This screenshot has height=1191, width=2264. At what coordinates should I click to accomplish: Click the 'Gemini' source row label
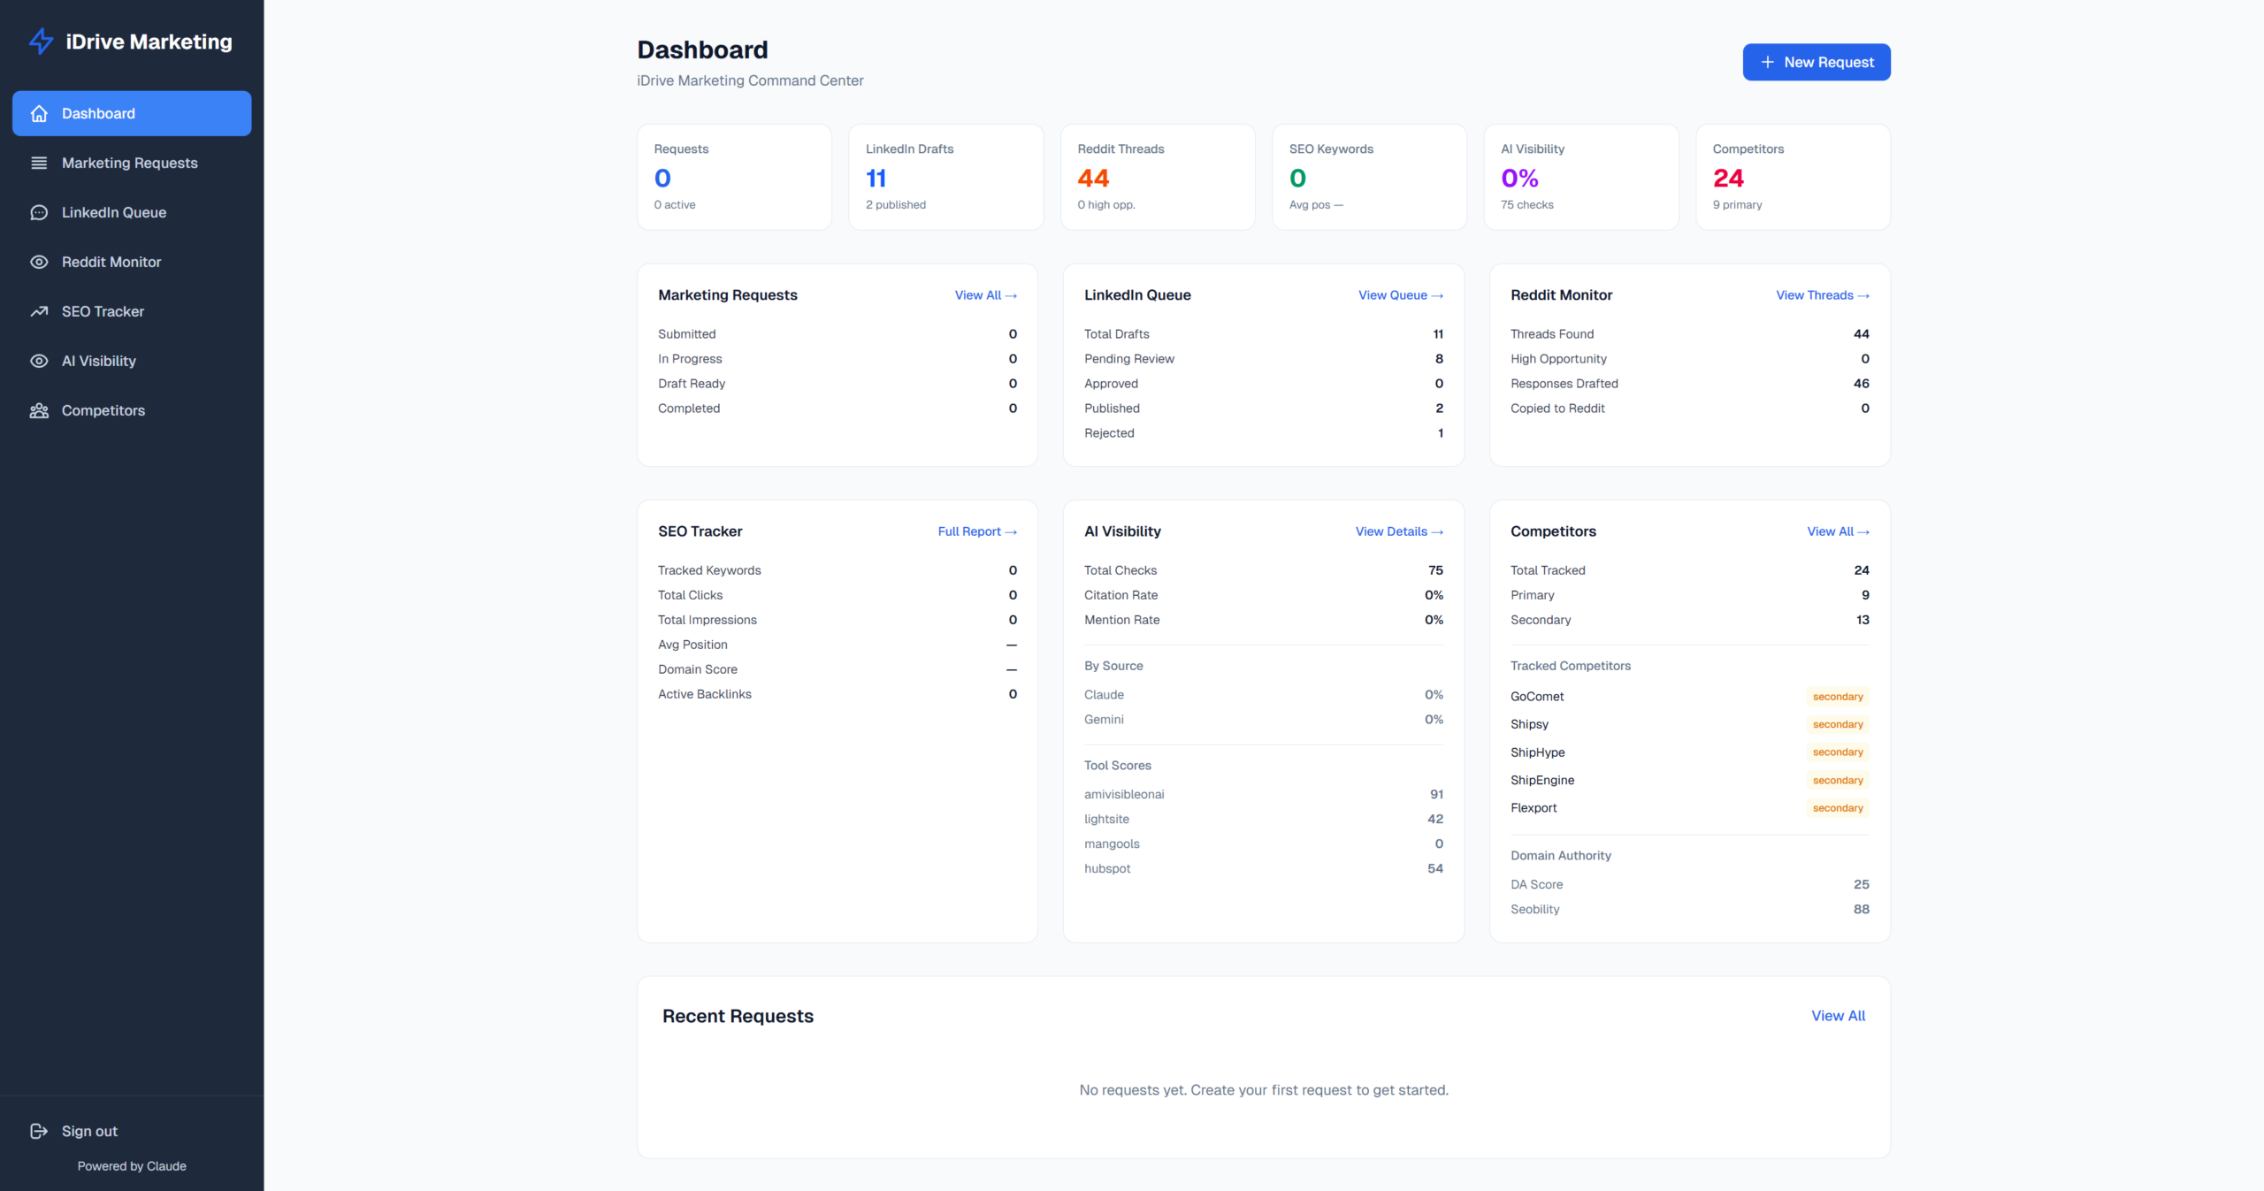(x=1104, y=720)
